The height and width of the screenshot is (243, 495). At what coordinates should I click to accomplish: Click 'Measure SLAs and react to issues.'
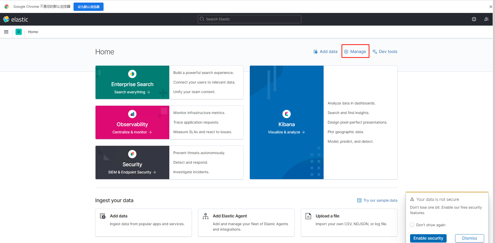[203, 132]
